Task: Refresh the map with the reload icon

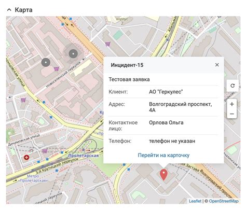Action: click(x=233, y=86)
